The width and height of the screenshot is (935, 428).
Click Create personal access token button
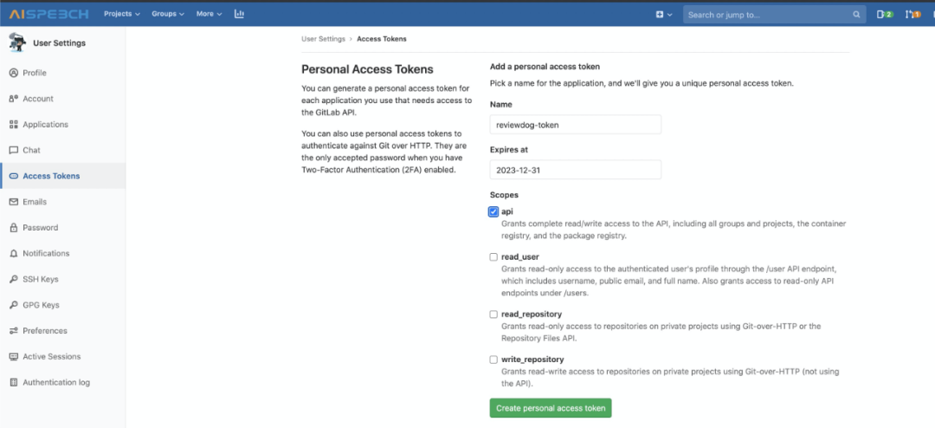(551, 408)
